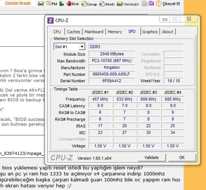
Task: Click the tRC value 27
Action: pyautogui.click(x=124, y=133)
